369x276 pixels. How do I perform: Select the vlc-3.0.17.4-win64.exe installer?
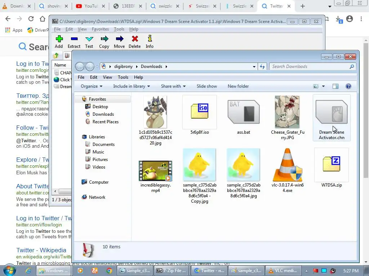point(287,171)
